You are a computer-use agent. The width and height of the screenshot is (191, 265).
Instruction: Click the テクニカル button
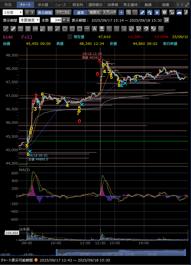63,12
